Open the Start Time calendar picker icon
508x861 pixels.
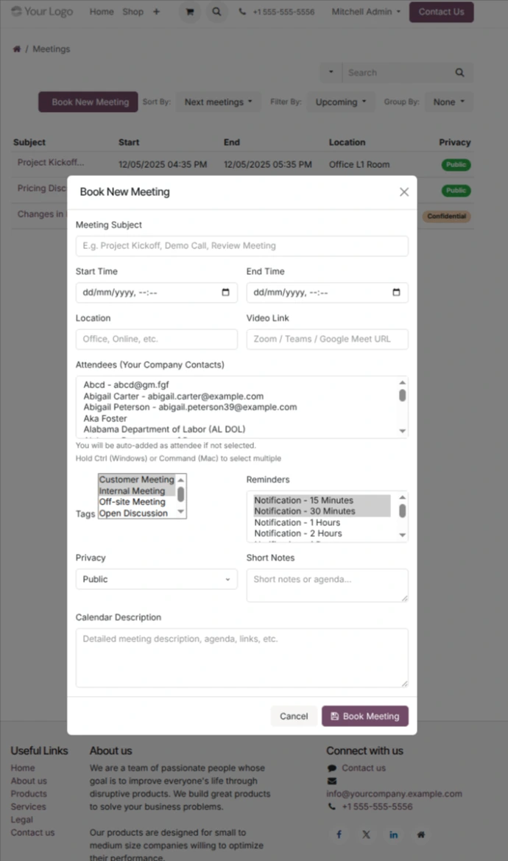[x=225, y=292]
